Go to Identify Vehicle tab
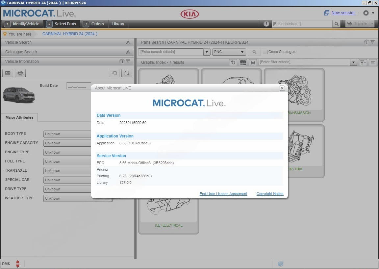 pos(22,24)
